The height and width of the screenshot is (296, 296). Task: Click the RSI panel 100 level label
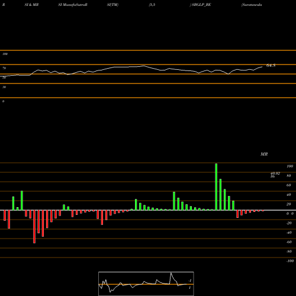tap(5, 54)
